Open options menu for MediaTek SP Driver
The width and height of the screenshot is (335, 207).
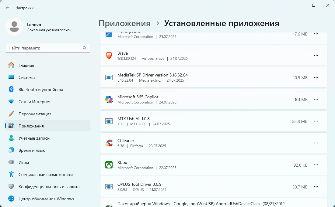pyautogui.click(x=316, y=77)
